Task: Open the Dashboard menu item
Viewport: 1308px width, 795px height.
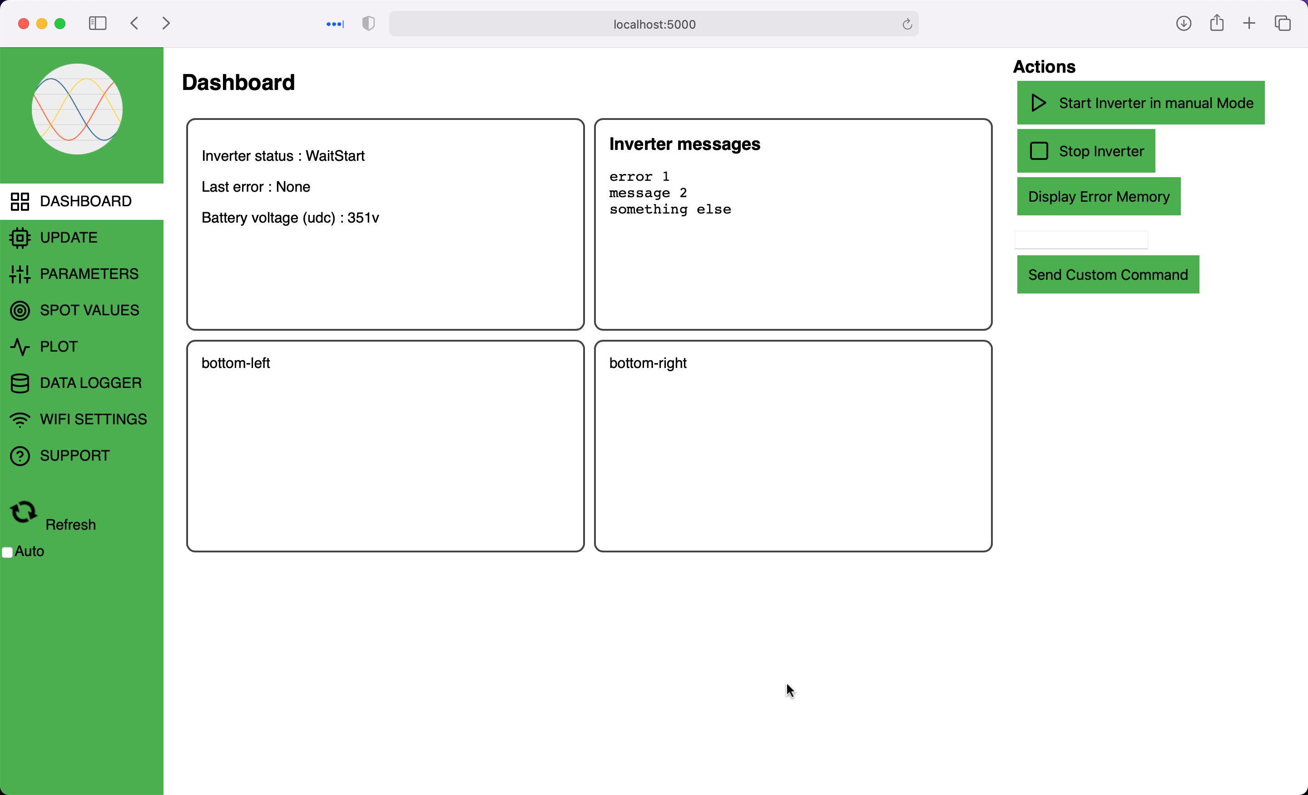Action: tap(85, 201)
